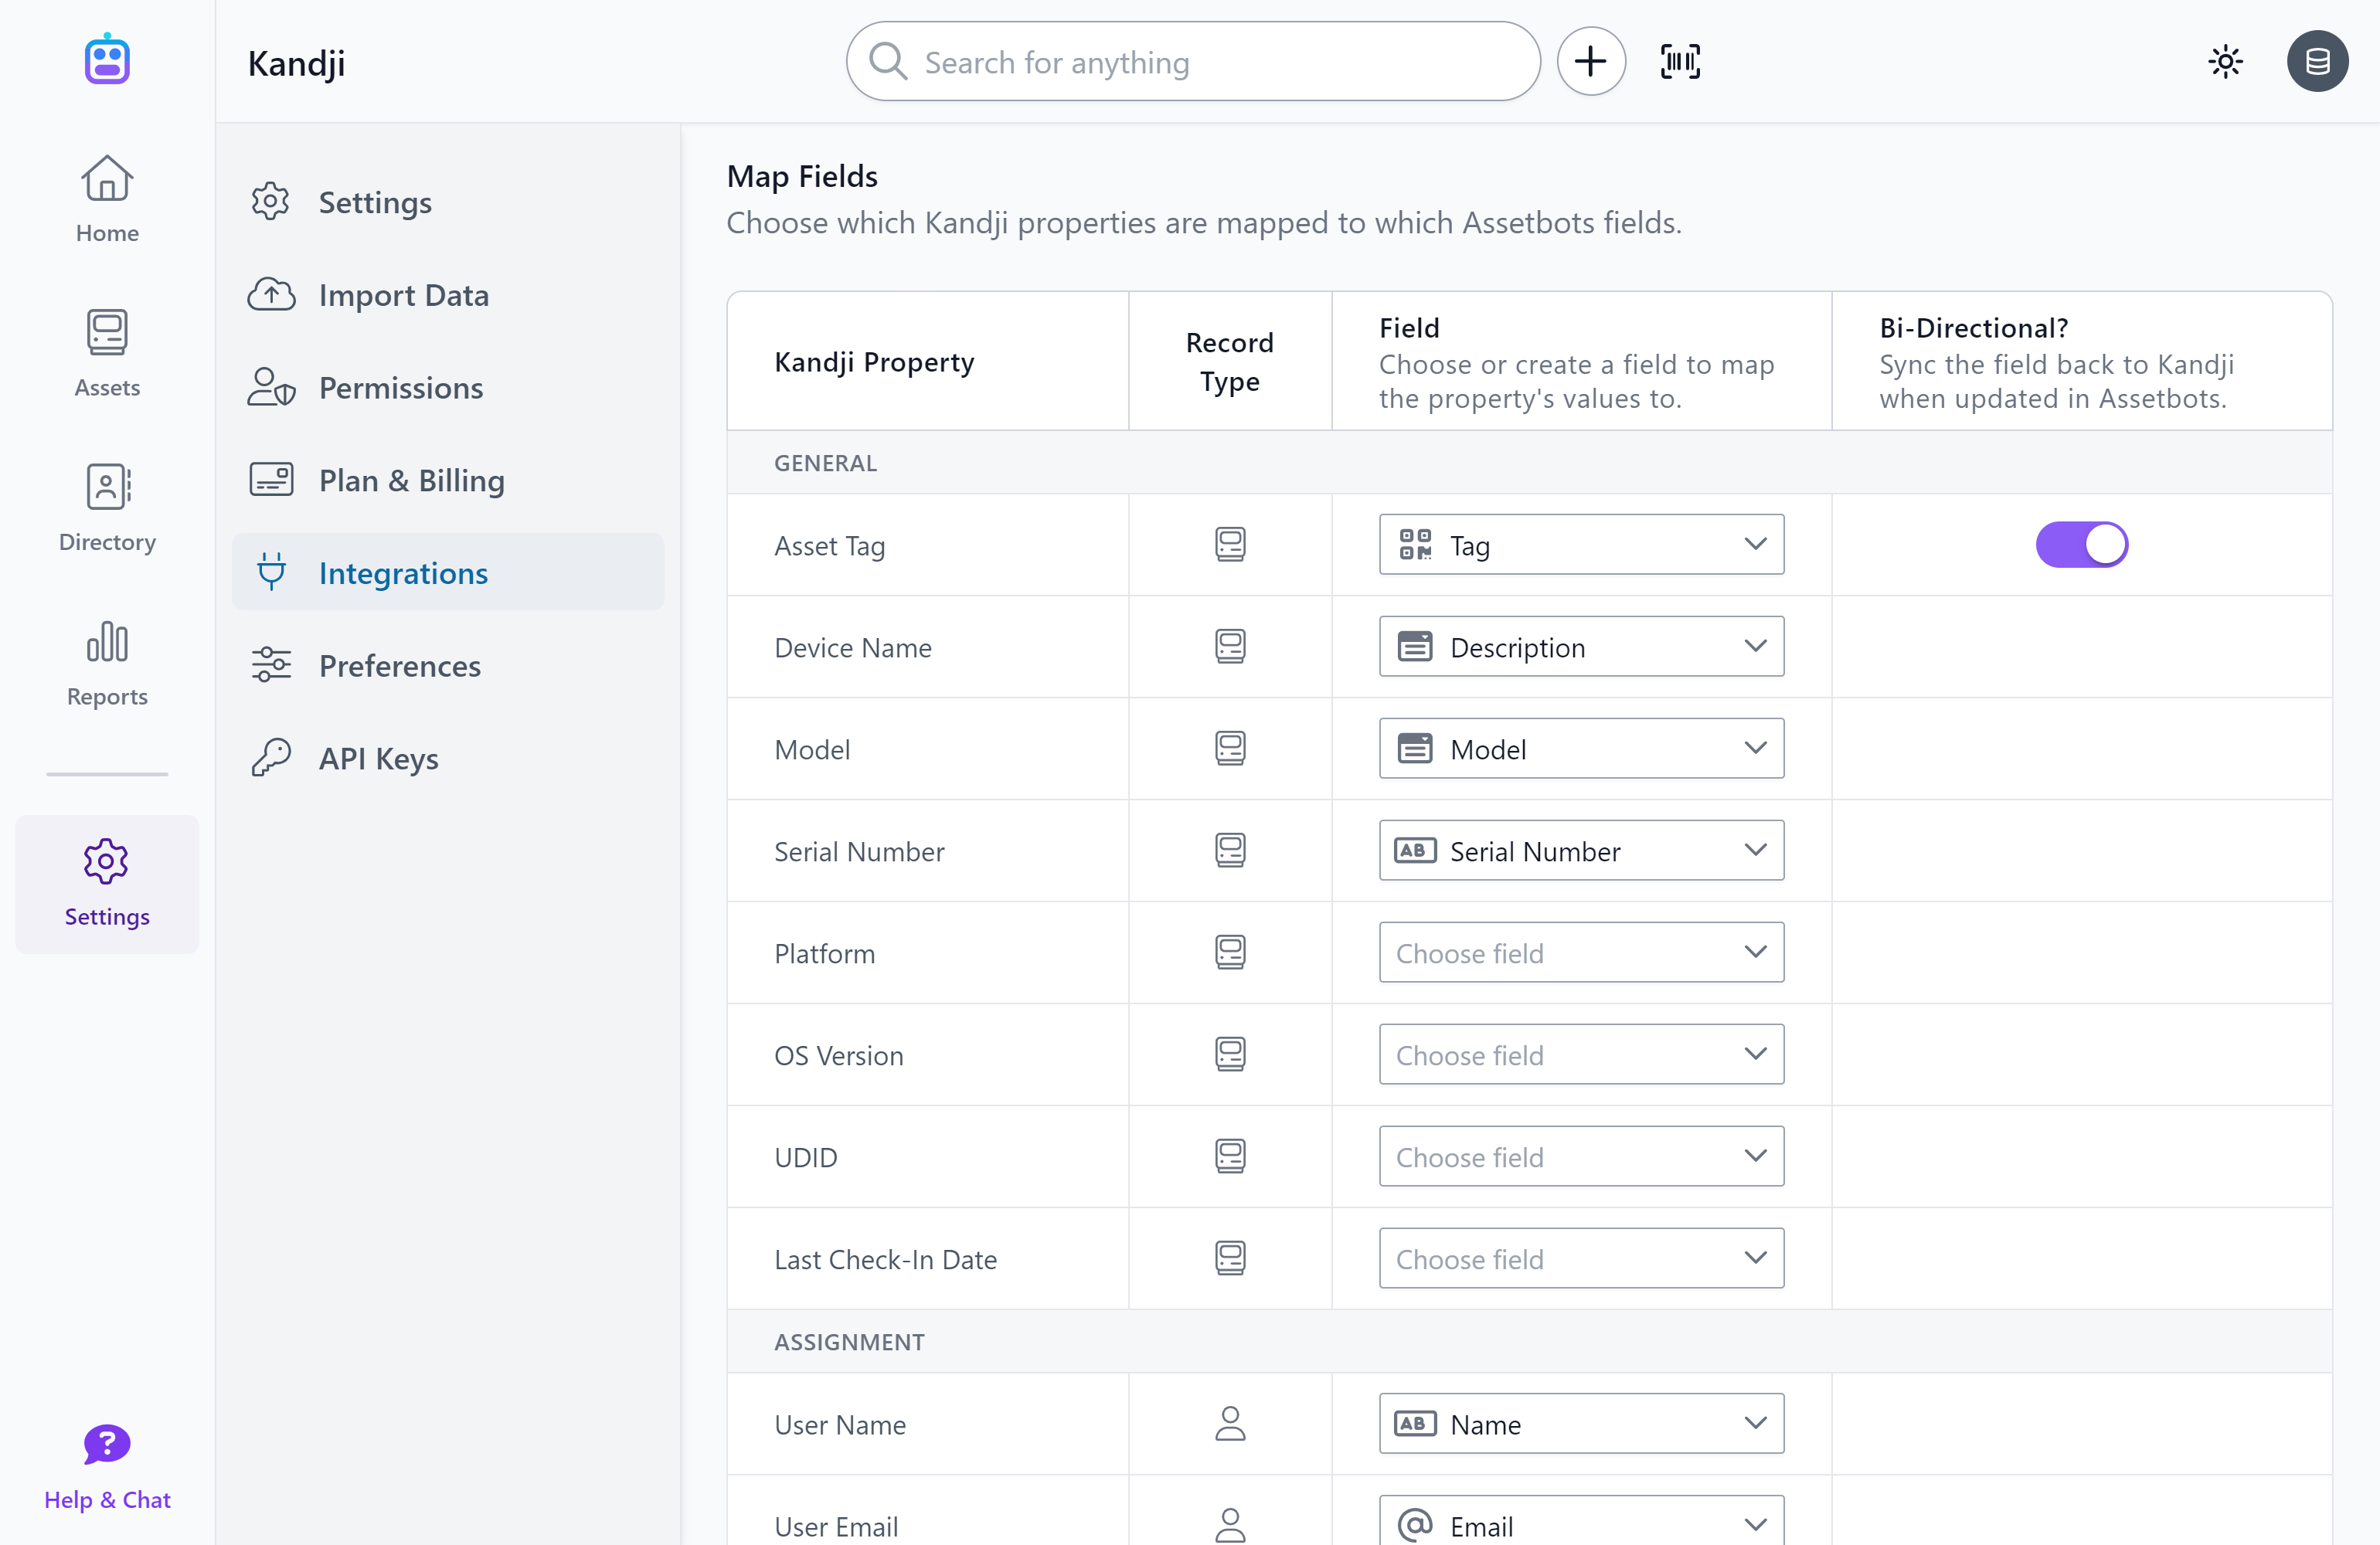
Task: Click the search magnifier icon
Action: 888,61
